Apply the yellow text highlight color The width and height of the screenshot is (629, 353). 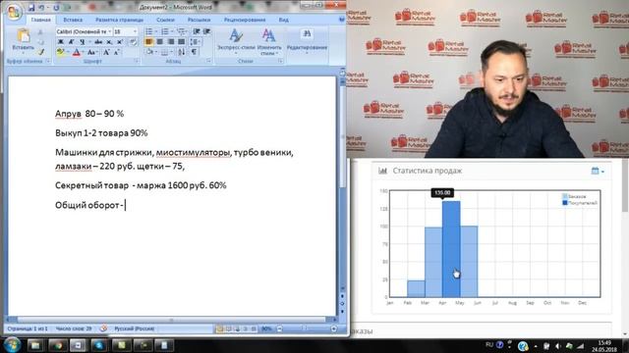(61, 52)
